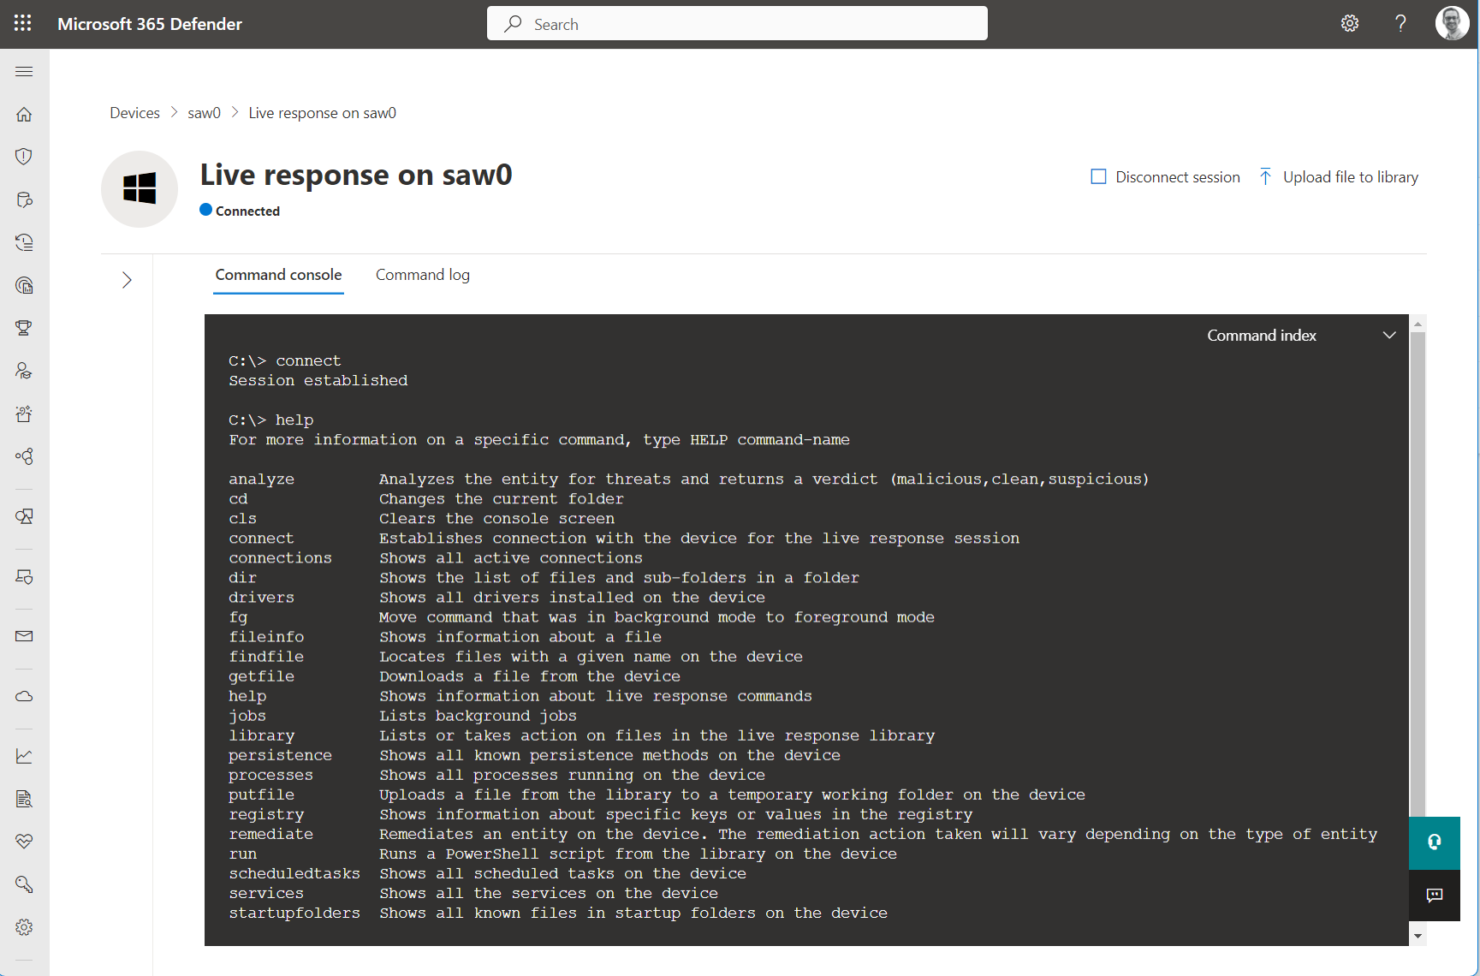Open the top bar Settings gear

click(1350, 23)
